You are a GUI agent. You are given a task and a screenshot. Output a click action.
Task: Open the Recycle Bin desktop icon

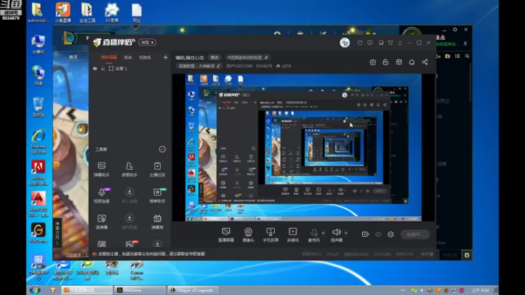click(x=38, y=107)
